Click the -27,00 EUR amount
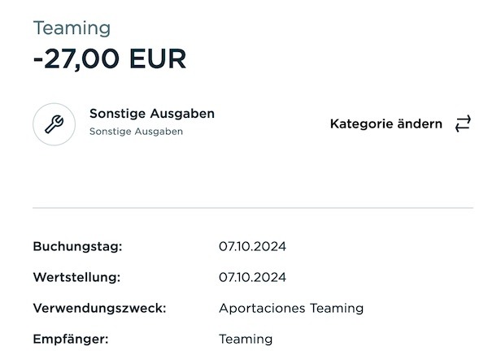Viewport: 488px width, 355px height. point(110,58)
